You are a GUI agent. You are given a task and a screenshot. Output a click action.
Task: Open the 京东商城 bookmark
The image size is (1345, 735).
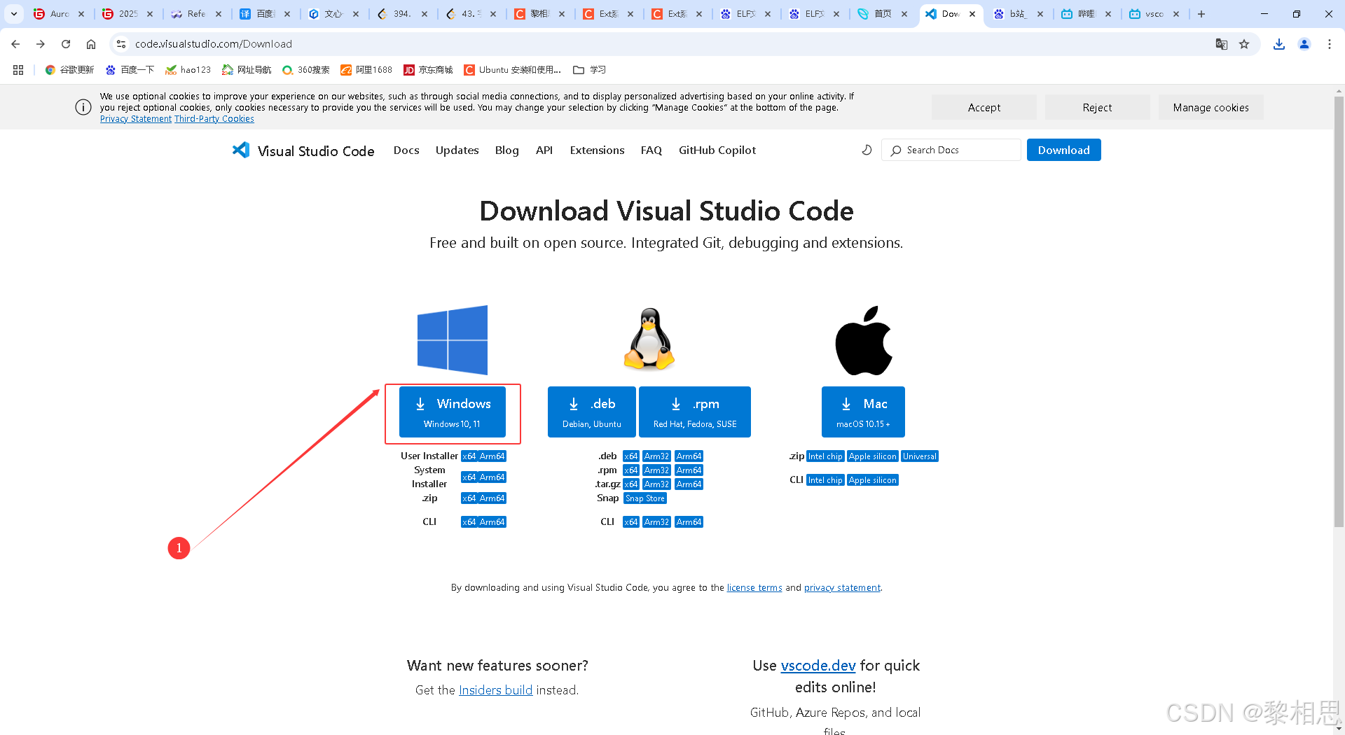point(428,70)
